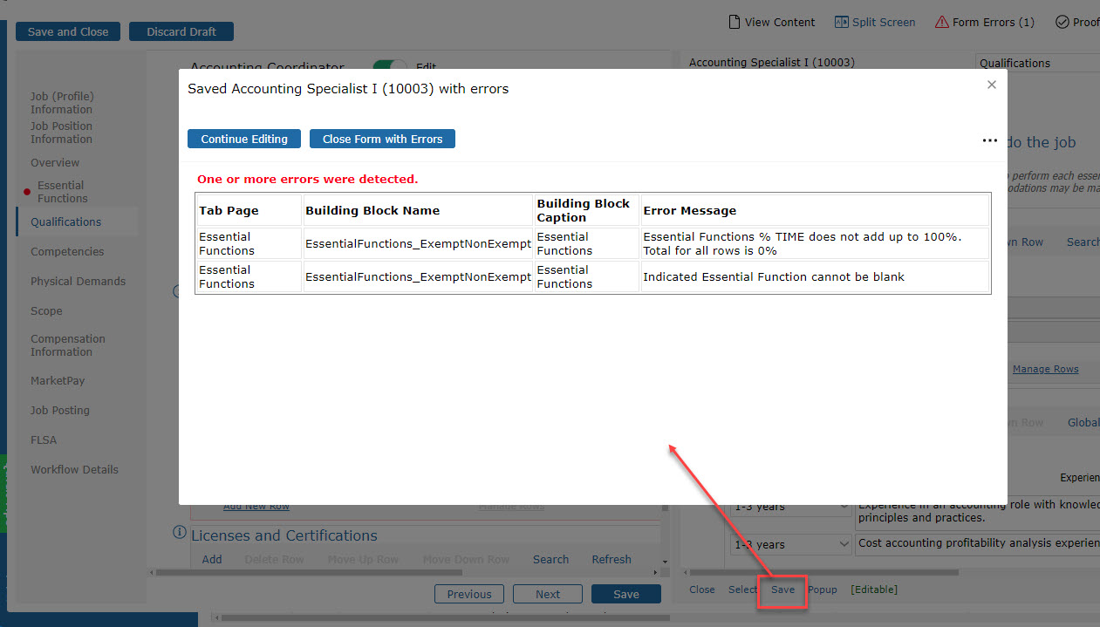Screen dimensions: 1100x627
Task: Click Popup link in right panel footer
Action: (x=823, y=590)
